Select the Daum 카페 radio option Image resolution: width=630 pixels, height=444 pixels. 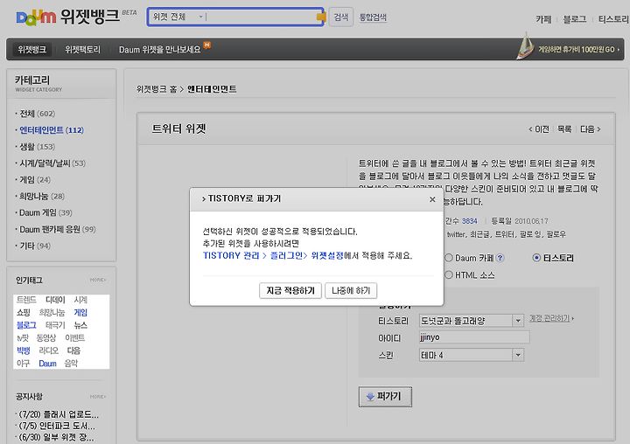coord(449,258)
